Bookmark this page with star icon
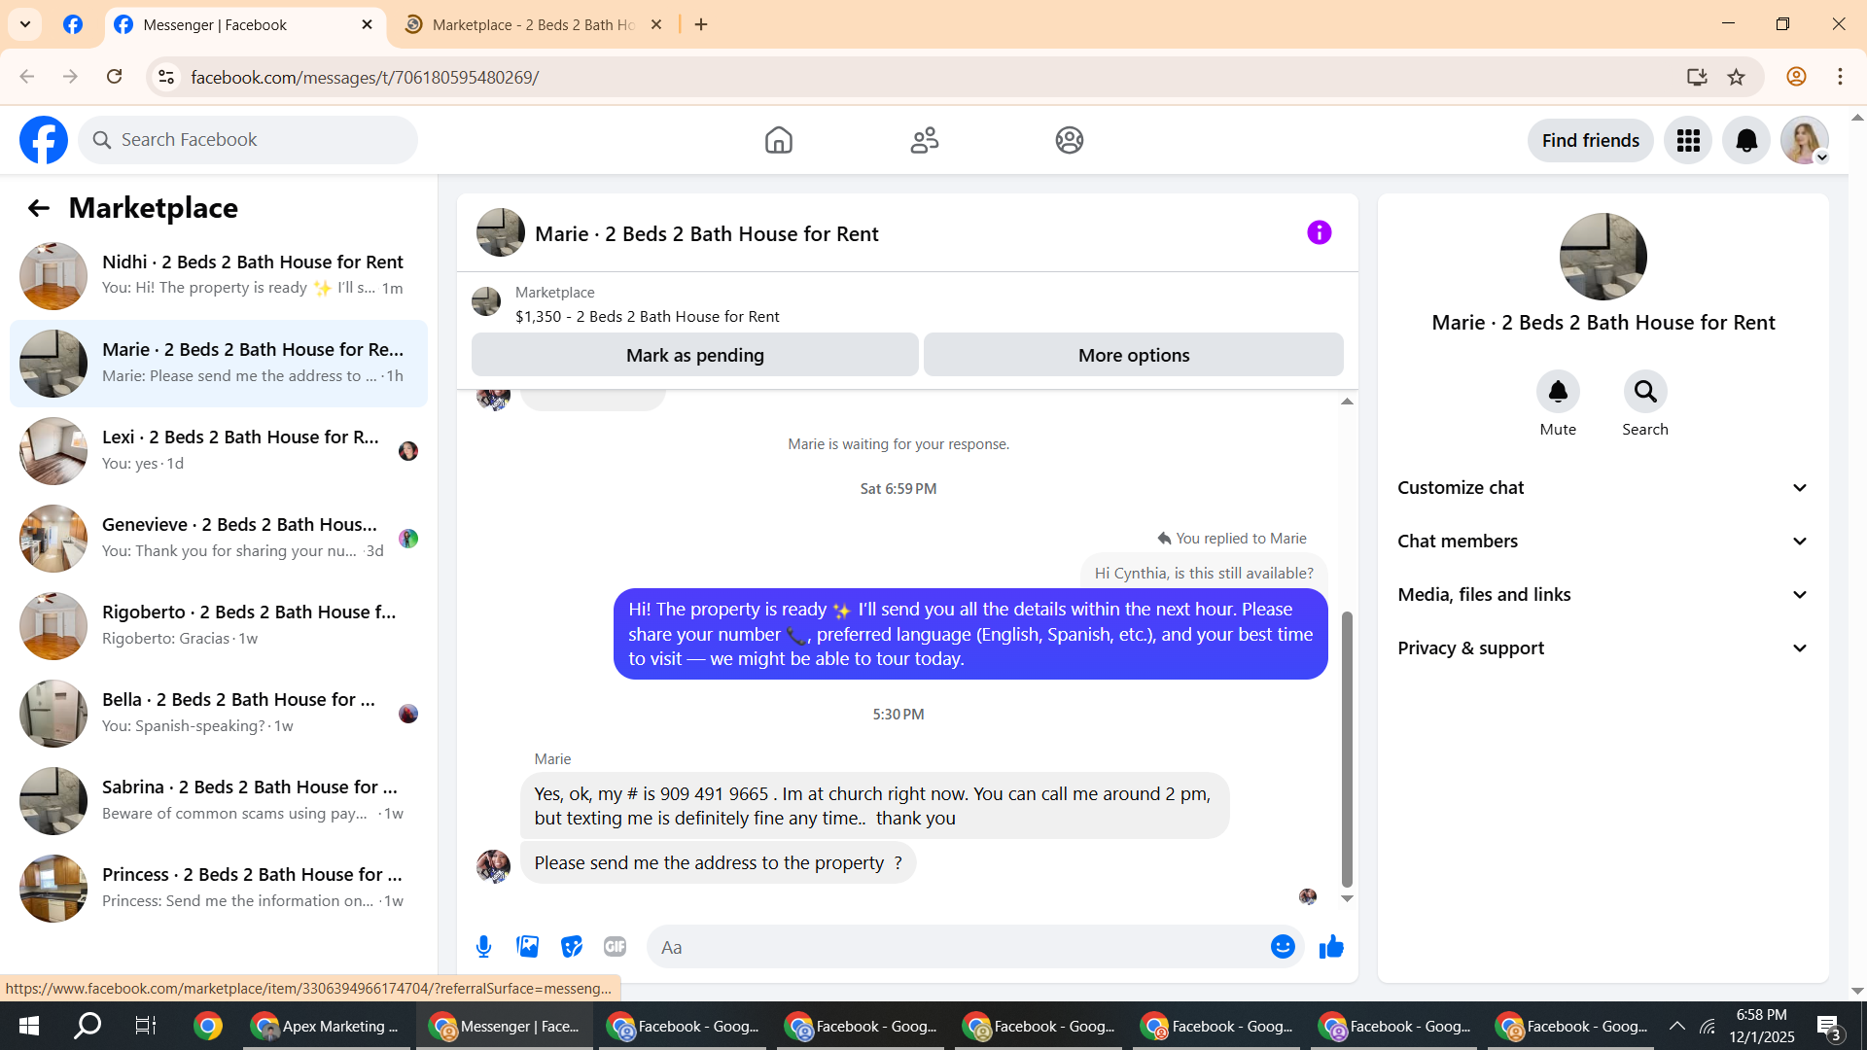Image resolution: width=1867 pixels, height=1050 pixels. coord(1737,77)
